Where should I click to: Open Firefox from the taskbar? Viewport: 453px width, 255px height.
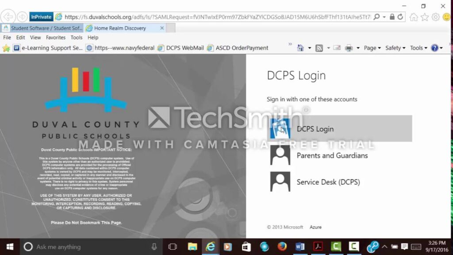[x=282, y=247]
